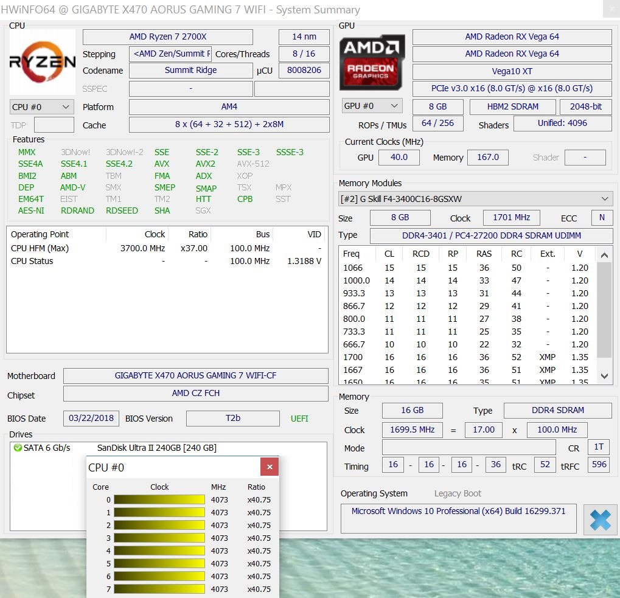Close the CPU #0 popup window
620x598 pixels.
pyautogui.click(x=270, y=467)
